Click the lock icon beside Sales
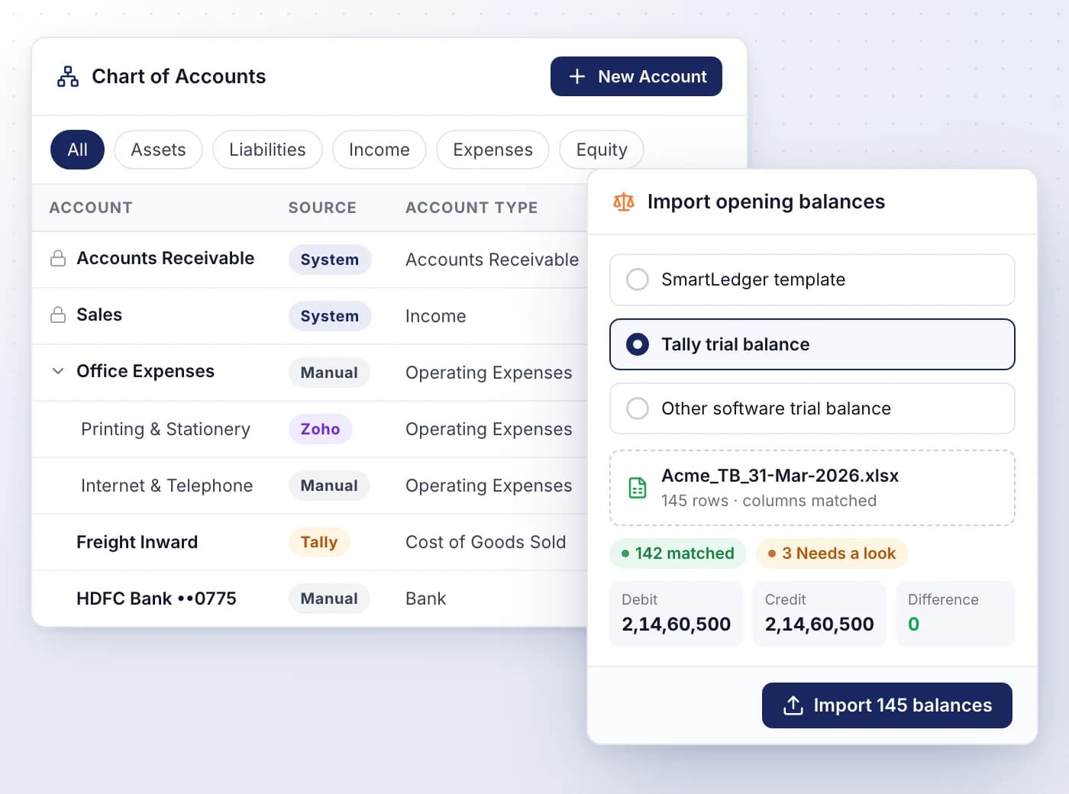Viewport: 1069px width, 794px height. (x=58, y=315)
